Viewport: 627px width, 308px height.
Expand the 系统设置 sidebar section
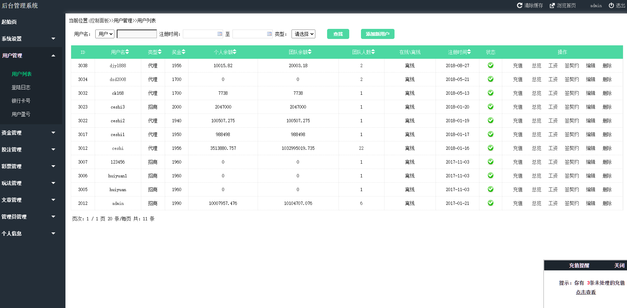coord(29,39)
